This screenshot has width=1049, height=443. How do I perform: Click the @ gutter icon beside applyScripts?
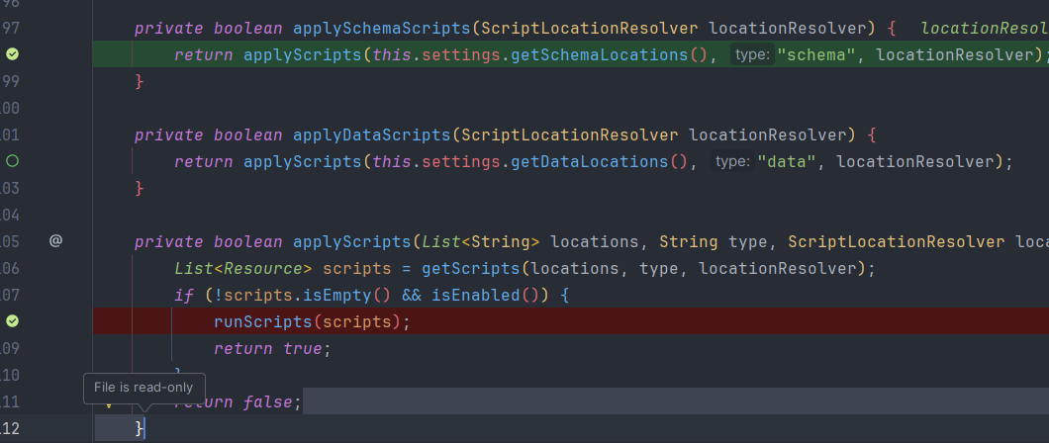(55, 241)
